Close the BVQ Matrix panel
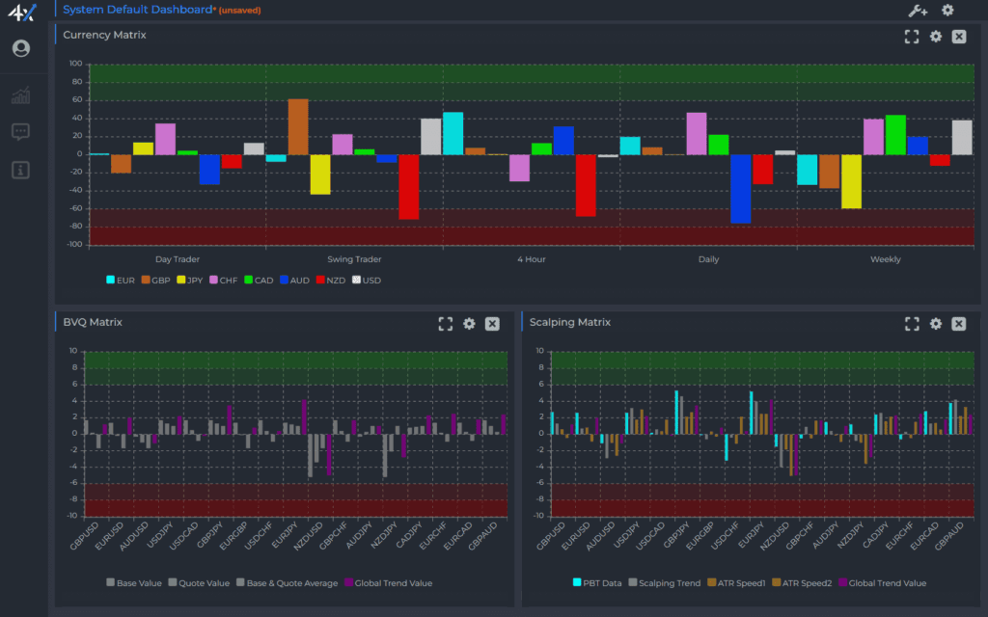Image resolution: width=988 pixels, height=617 pixels. (492, 324)
